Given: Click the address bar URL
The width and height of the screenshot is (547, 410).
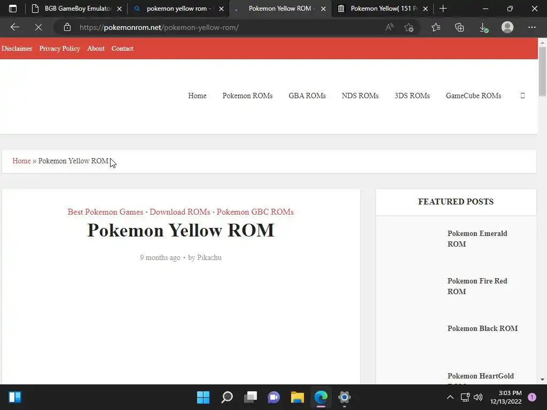Looking at the screenshot, I should click(159, 28).
